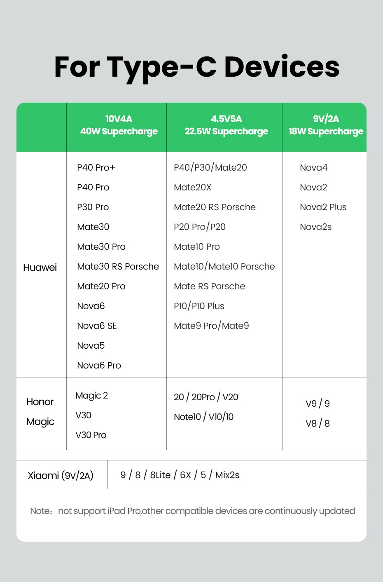
Task: Click the Honor Magic row label
Action: [40, 412]
